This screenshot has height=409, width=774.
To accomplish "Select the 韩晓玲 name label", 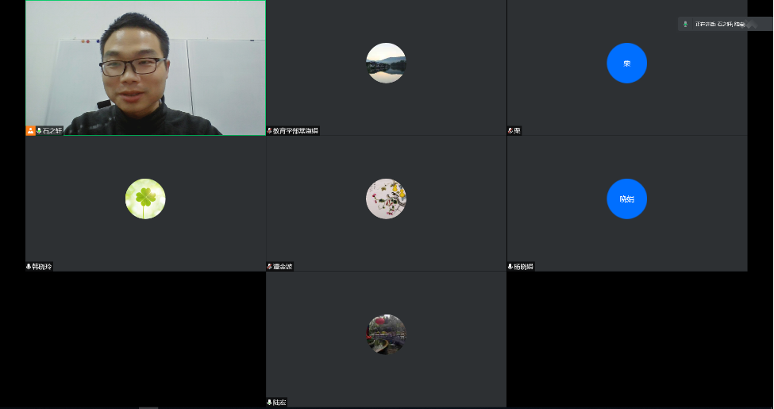I will 43,267.
